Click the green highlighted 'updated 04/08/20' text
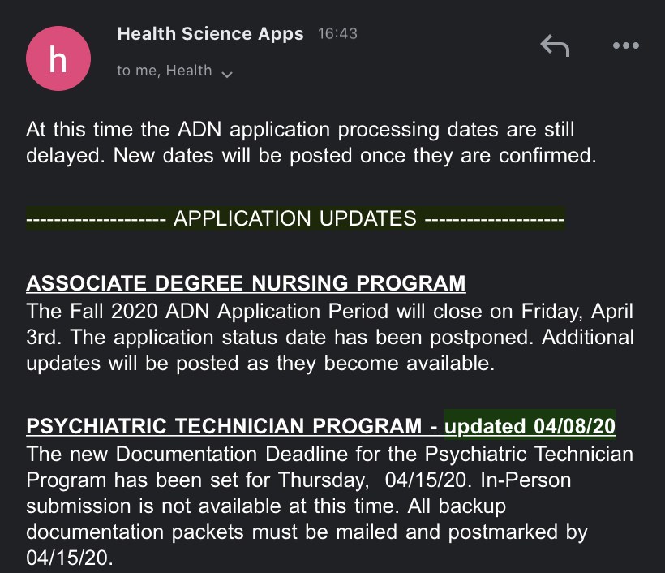665x573 pixels. (530, 426)
